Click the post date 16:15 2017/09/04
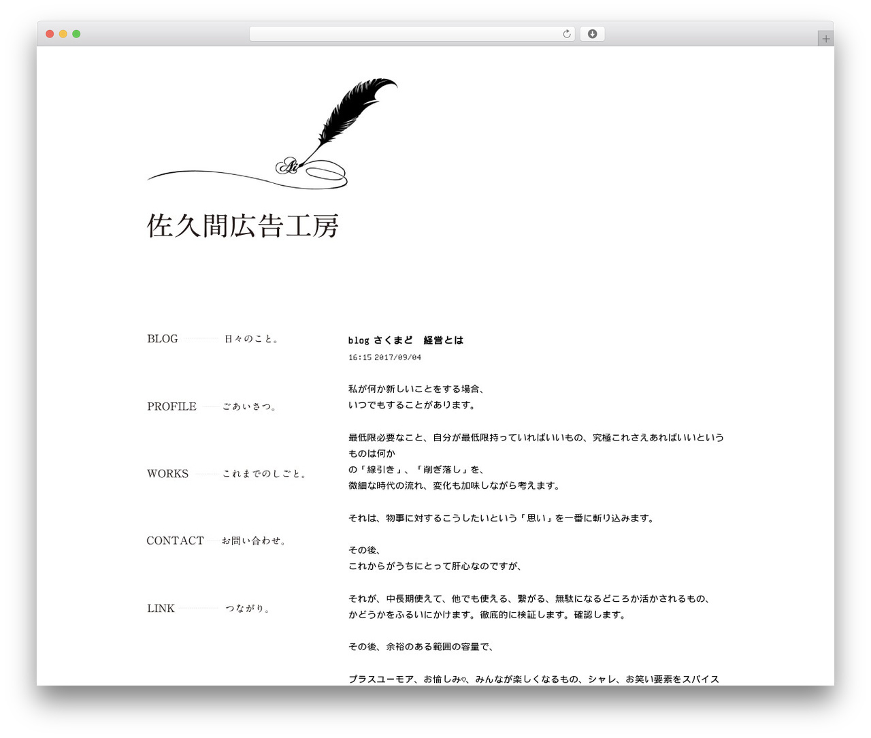Image resolution: width=871 pixels, height=738 pixels. (x=384, y=357)
